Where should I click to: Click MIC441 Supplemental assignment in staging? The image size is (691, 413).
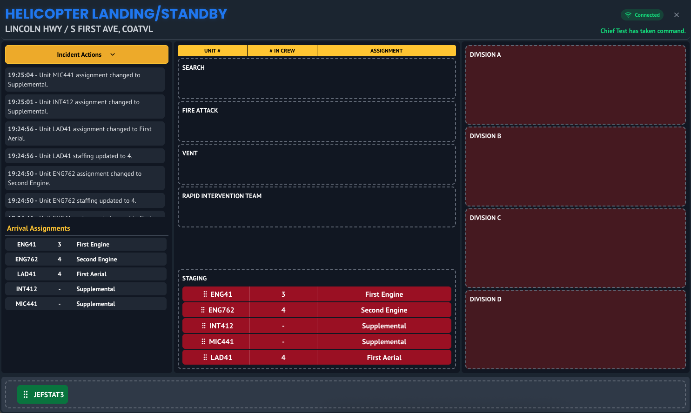point(384,341)
